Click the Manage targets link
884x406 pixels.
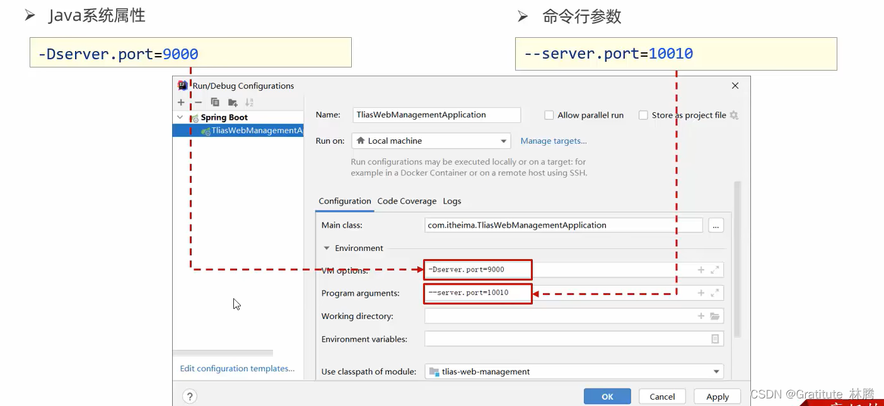click(x=554, y=141)
